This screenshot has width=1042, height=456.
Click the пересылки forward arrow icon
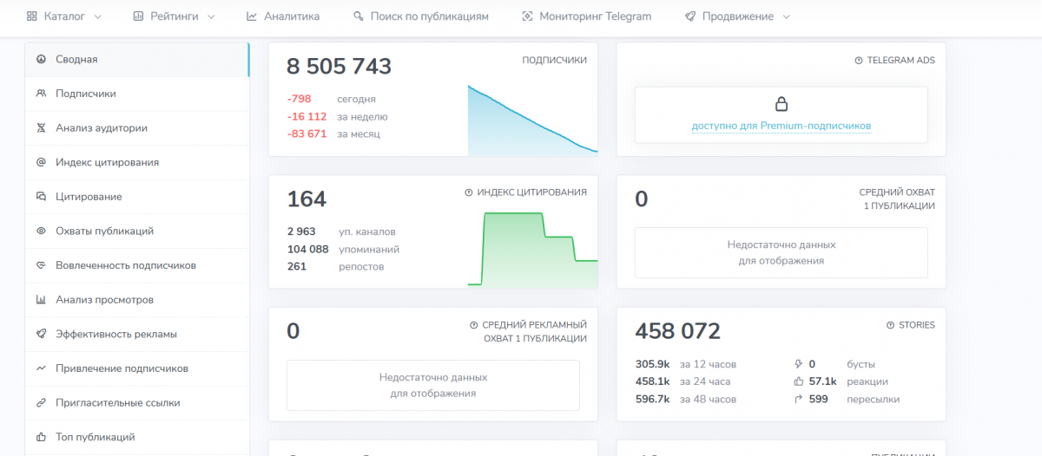tap(799, 400)
